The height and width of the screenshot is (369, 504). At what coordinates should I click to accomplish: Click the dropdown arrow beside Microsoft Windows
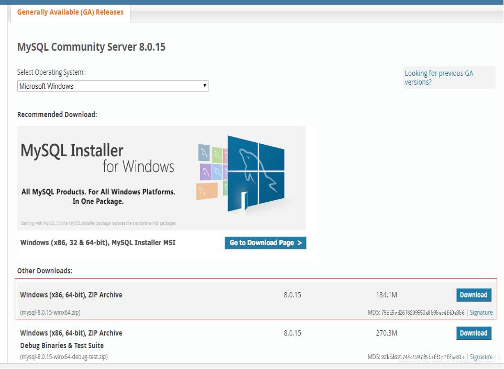(x=204, y=86)
